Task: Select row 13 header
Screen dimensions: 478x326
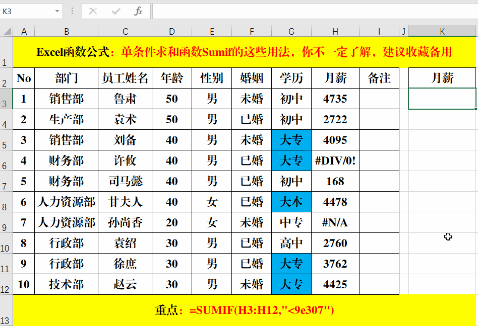Action: click(6, 310)
